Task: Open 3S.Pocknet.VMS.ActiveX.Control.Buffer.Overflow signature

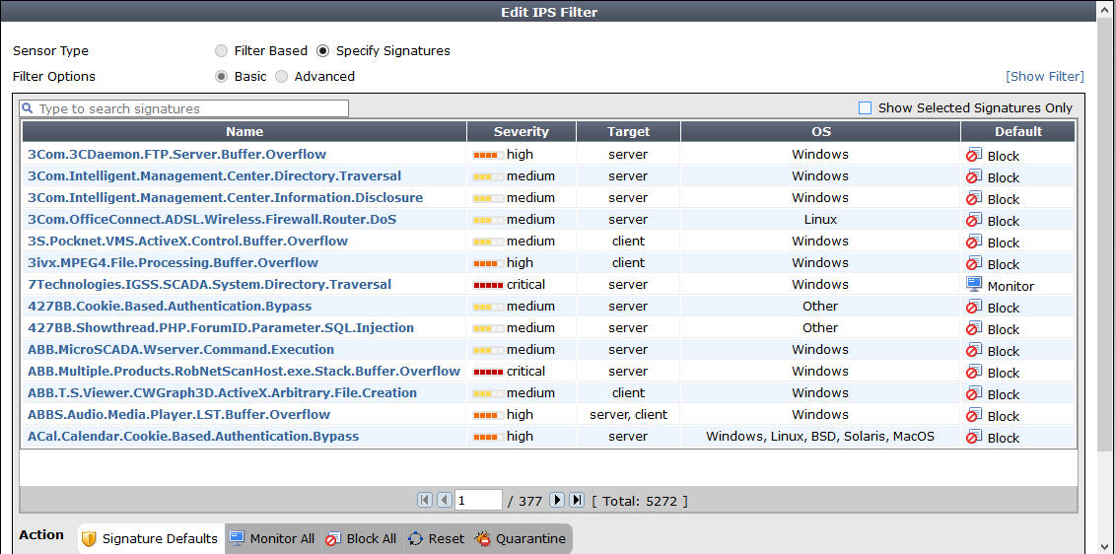Action: (x=188, y=241)
